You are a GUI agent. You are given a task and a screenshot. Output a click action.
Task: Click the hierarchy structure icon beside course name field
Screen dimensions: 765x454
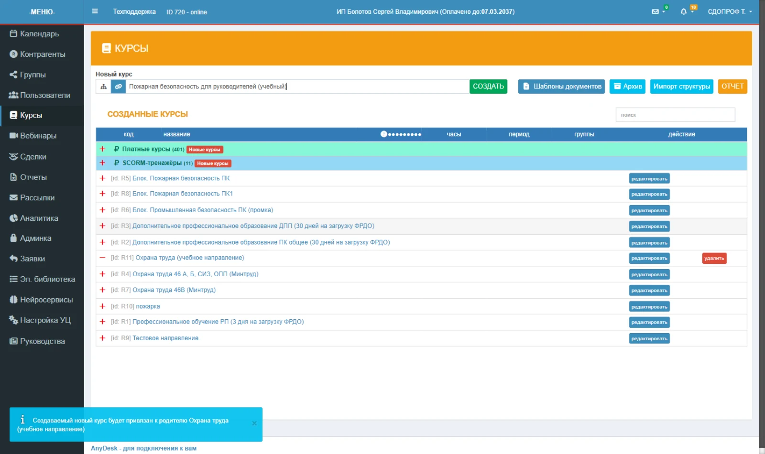click(103, 86)
